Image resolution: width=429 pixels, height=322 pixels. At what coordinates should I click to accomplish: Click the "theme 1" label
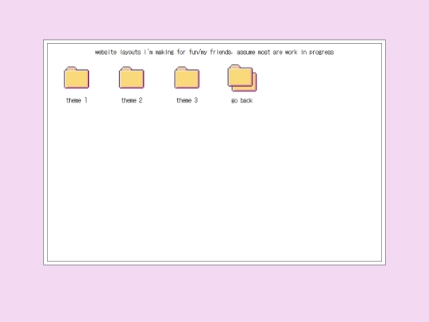click(x=76, y=100)
